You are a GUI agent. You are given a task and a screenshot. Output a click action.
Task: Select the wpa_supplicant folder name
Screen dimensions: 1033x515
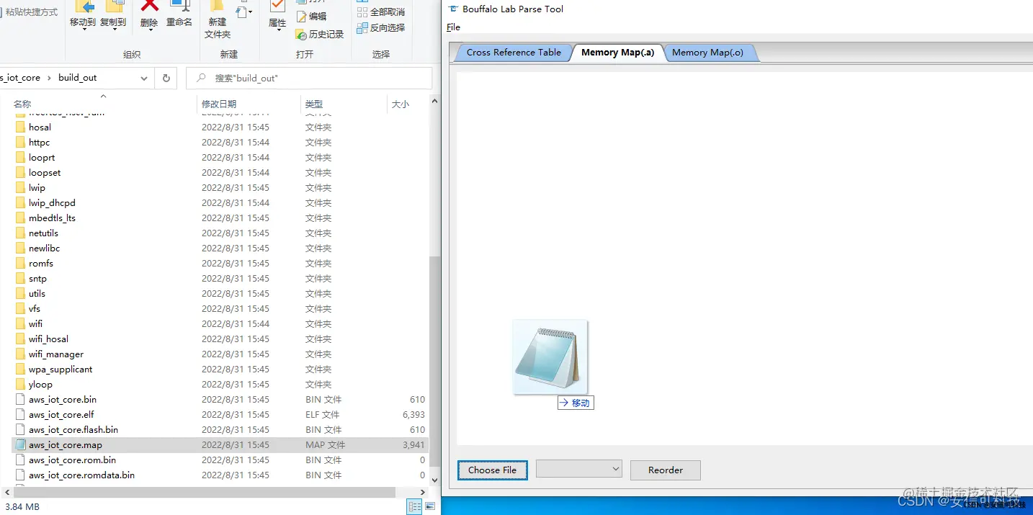point(61,370)
